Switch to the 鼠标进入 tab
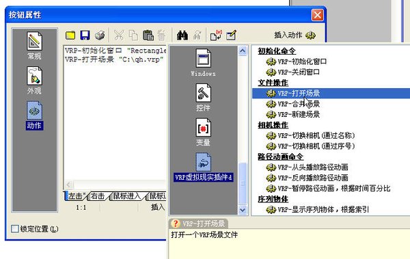Image resolution: width=410 pixels, height=259 pixels. (x=127, y=196)
